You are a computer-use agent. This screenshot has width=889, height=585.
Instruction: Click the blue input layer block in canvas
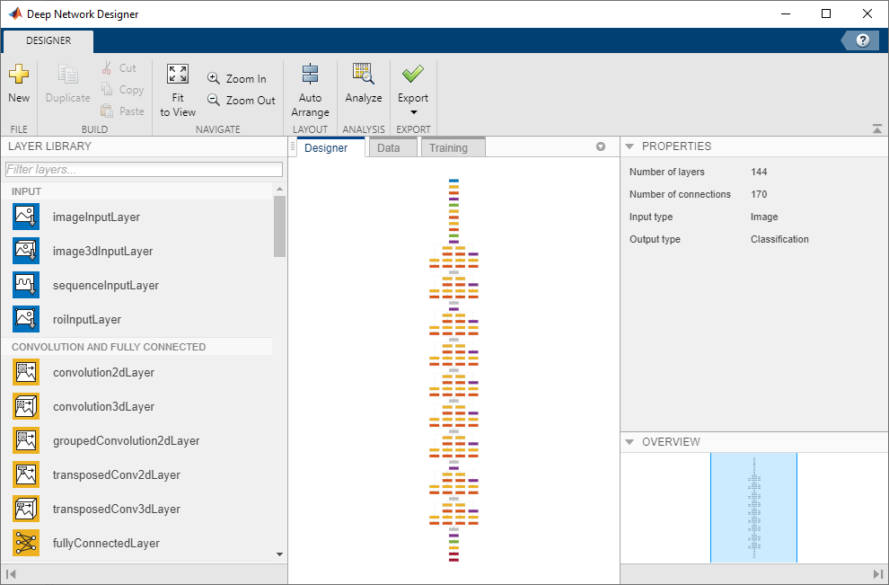click(453, 181)
